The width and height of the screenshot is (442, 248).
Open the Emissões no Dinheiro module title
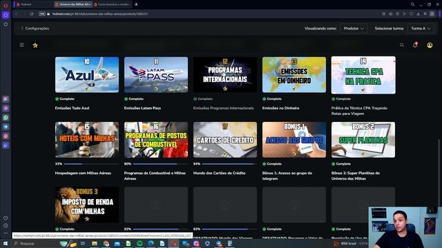[280, 108]
